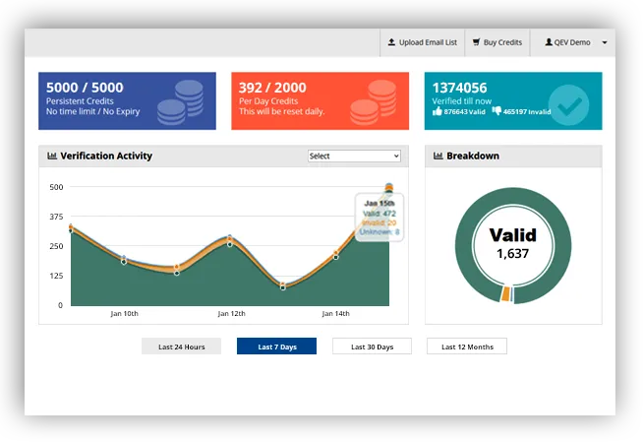This screenshot has width=643, height=442.
Task: Click the Upload Email List button
Action: [x=423, y=42]
